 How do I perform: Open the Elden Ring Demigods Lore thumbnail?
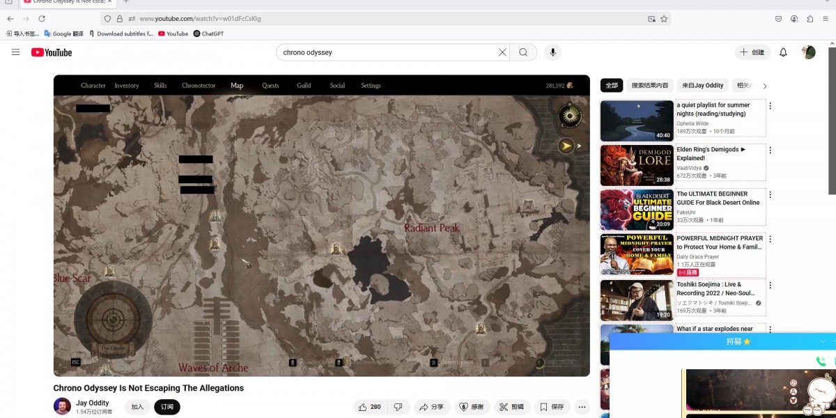click(637, 165)
